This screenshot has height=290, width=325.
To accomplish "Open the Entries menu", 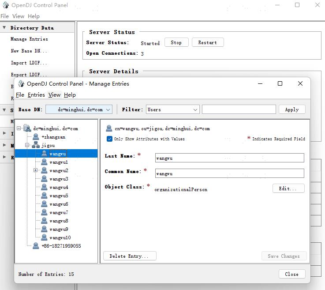I will [x=36, y=95].
